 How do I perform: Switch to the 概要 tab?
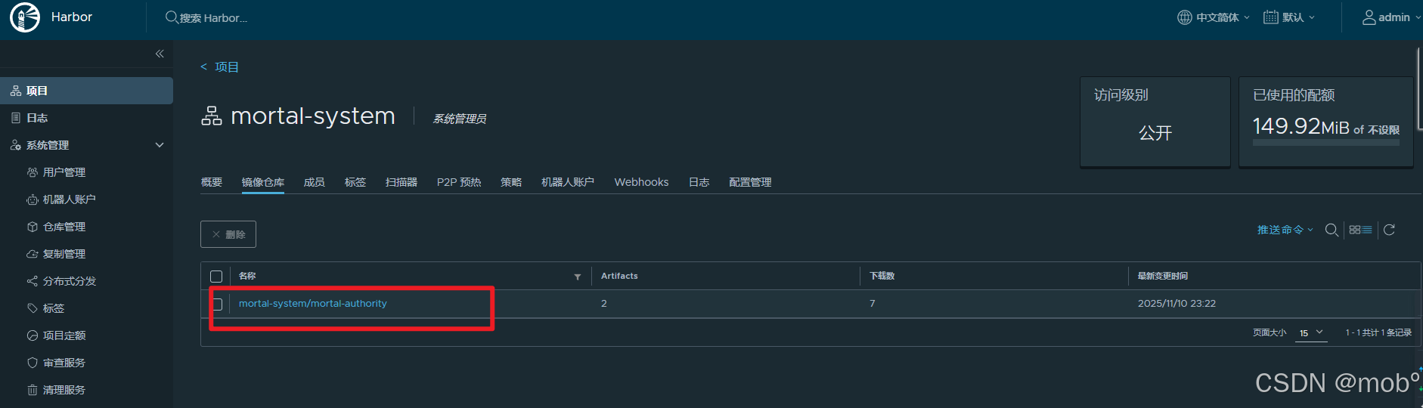click(x=212, y=182)
